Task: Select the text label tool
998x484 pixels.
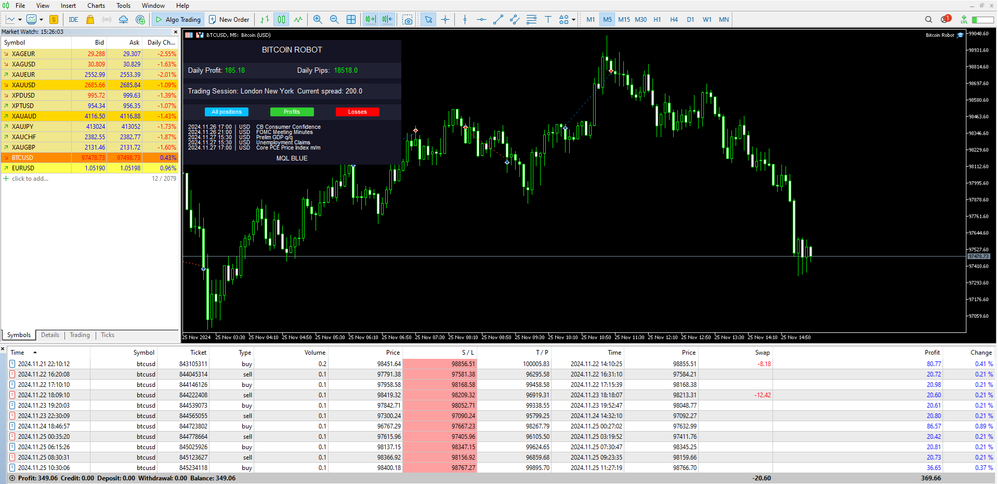Action: point(548,20)
